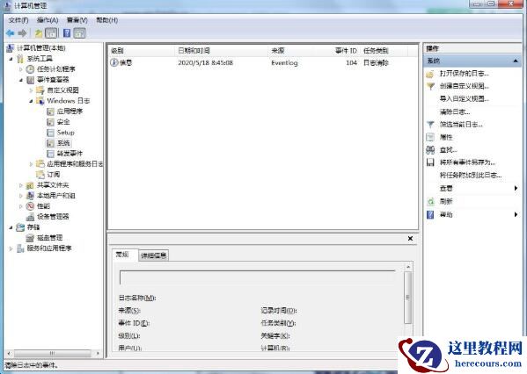527x374 pixels.
Task: Collapse the Windows 日志 node arrow
Action: click(31, 101)
